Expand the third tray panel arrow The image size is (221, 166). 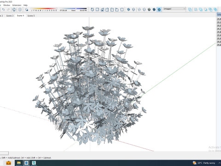(219, 25)
